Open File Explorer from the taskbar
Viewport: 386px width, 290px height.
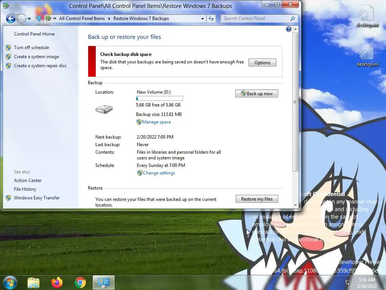(x=34, y=282)
